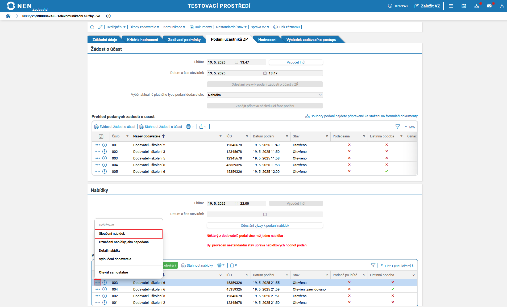Click the Výpočet lhůt button in Žádost section
This screenshot has height=307, width=507.
tap(296, 62)
